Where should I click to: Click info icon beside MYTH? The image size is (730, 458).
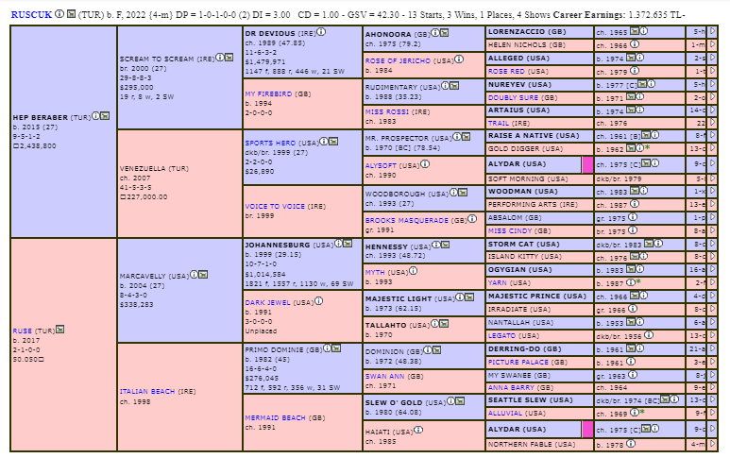pyautogui.click(x=413, y=271)
